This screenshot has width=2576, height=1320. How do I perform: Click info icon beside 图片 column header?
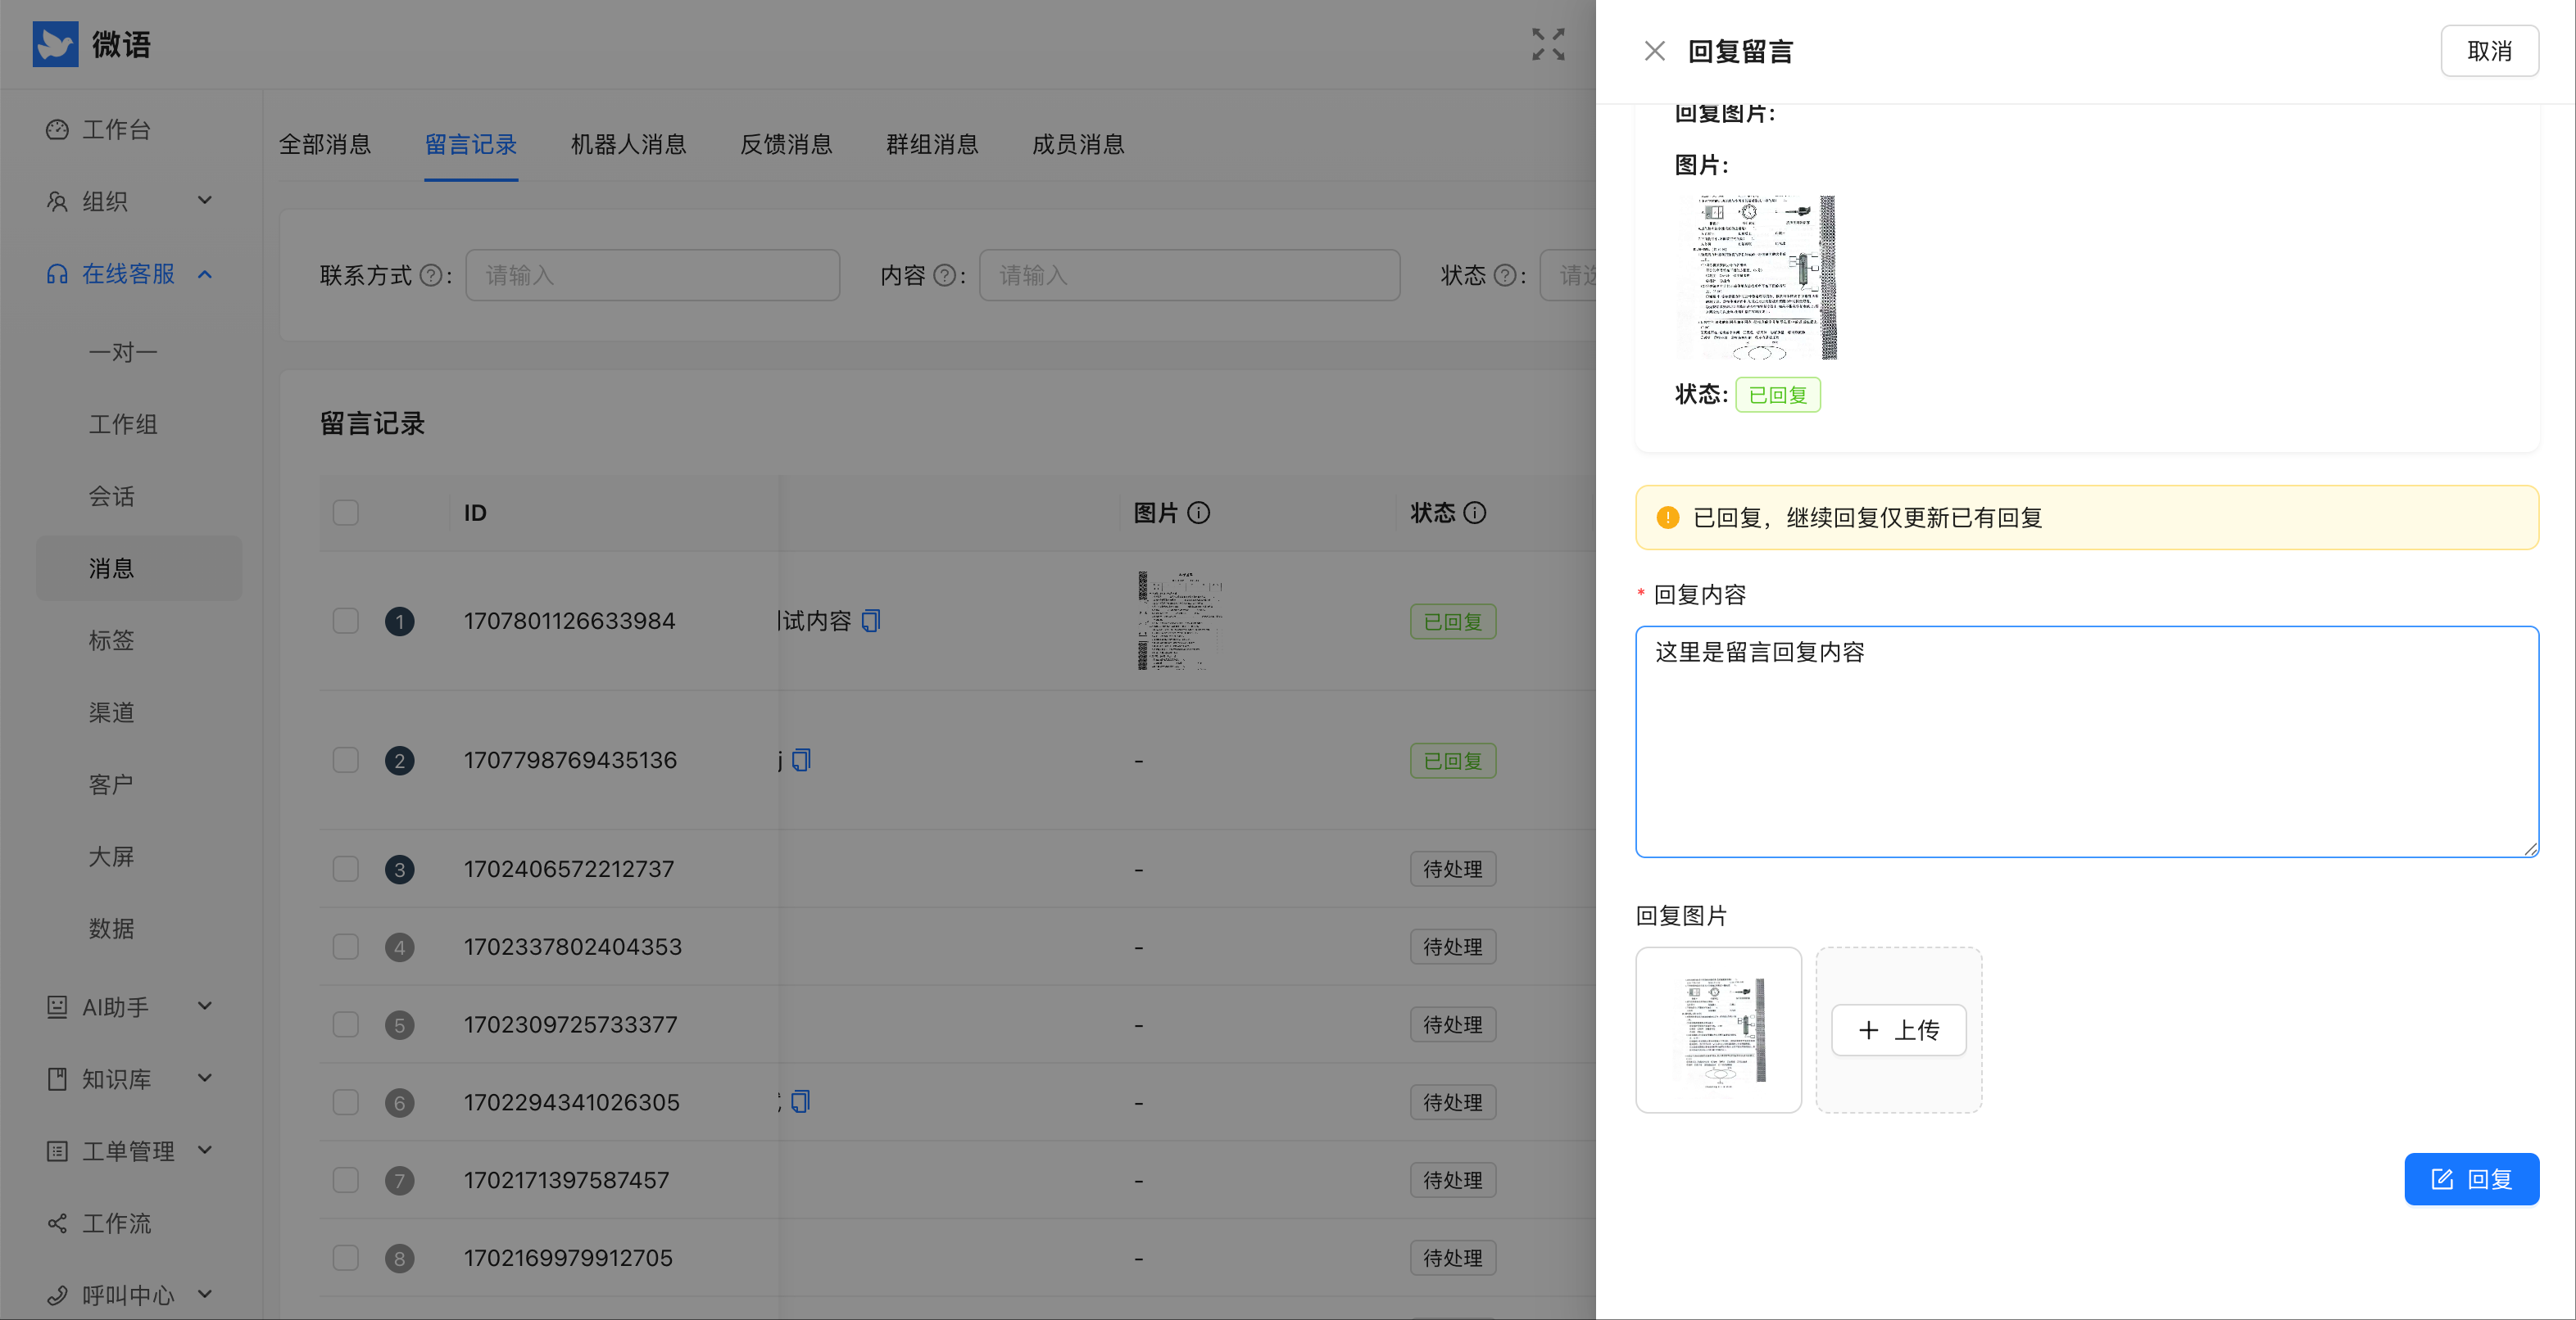(x=1198, y=513)
